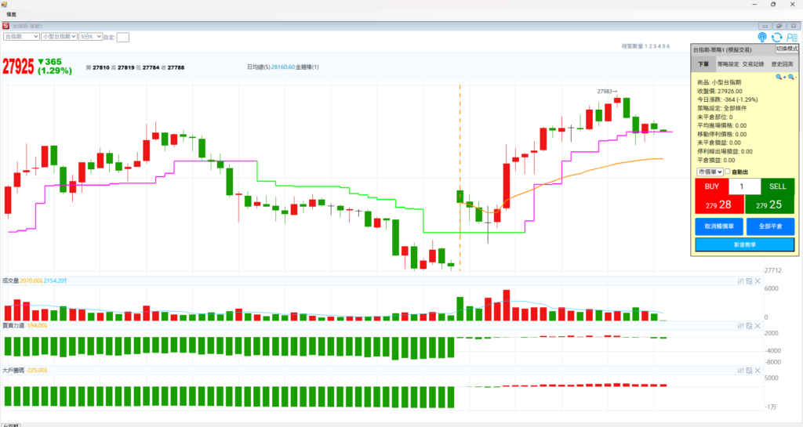Click the 自定 custom interval input box
This screenshot has width=803, height=427.
(123, 37)
